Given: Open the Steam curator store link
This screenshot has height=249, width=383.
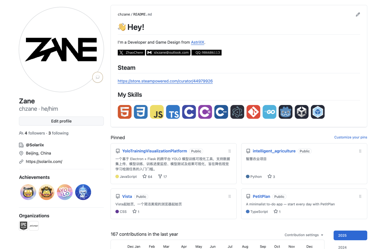Looking at the screenshot, I should pos(165,81).
